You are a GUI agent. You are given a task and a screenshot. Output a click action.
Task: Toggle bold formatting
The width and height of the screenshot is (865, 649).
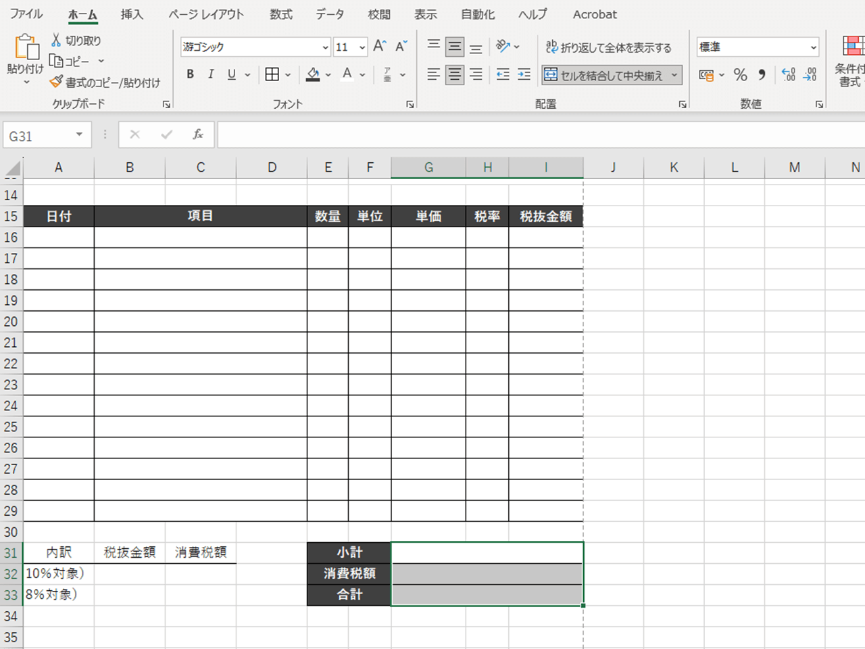[191, 74]
